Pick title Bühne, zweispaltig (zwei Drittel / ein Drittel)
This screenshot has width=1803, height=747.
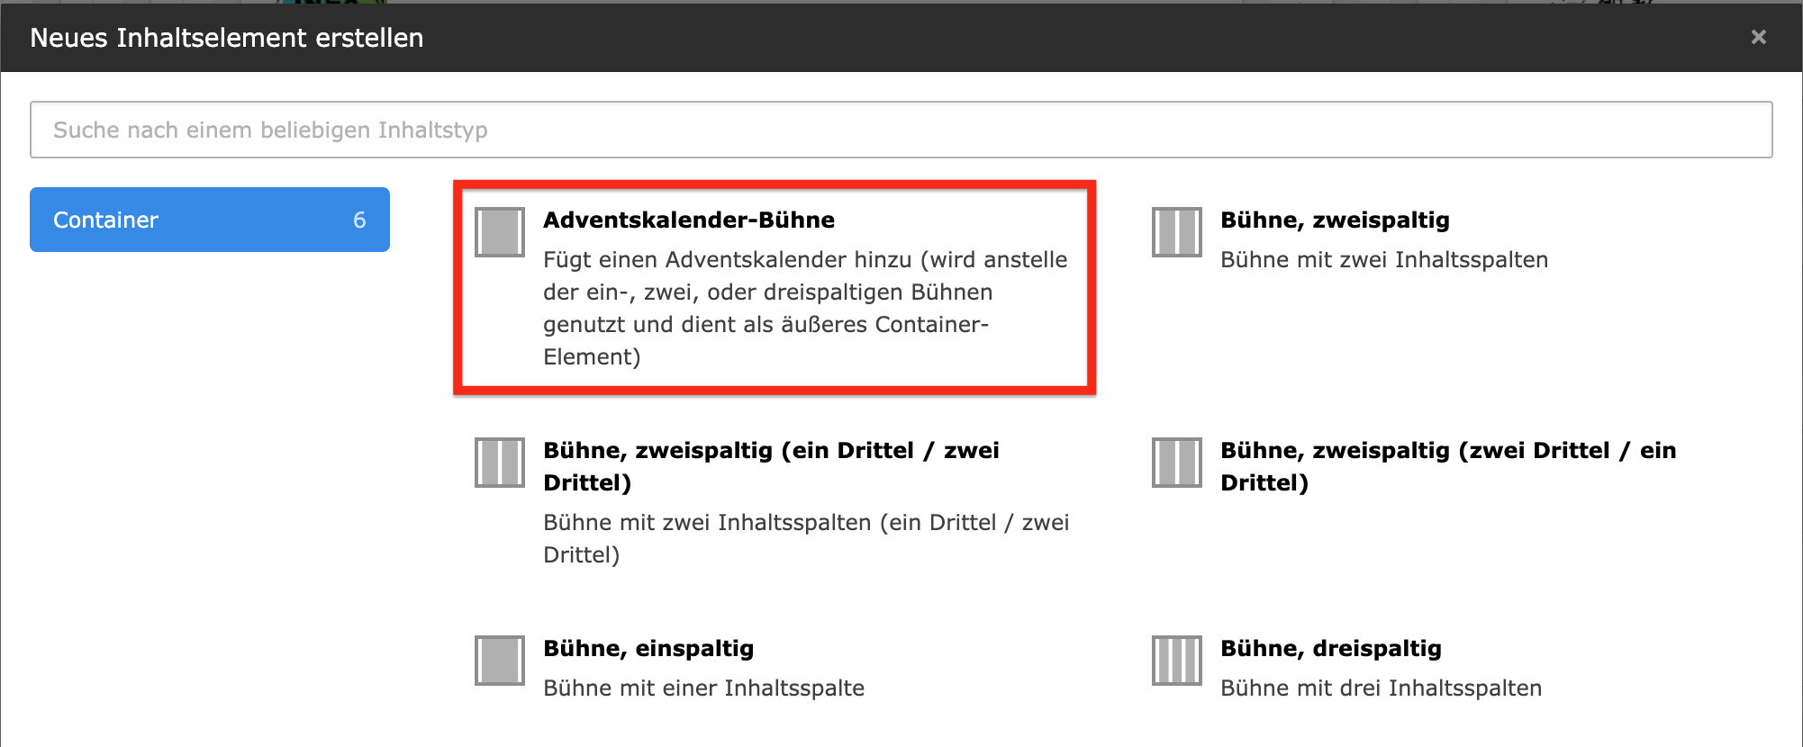click(1448, 466)
